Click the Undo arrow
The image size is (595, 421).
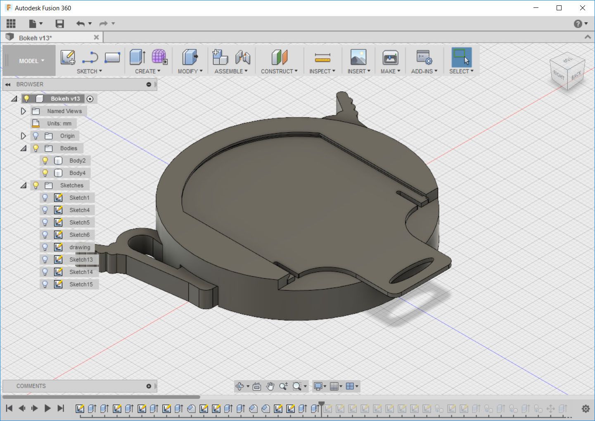80,24
